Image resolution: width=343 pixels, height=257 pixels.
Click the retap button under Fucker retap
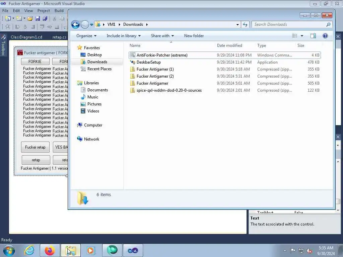tap(36, 160)
